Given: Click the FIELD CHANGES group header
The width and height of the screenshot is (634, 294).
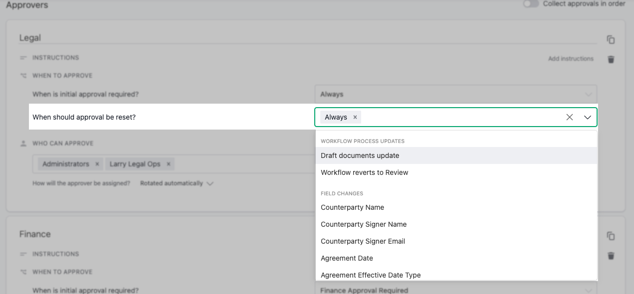Looking at the screenshot, I should click(342, 193).
